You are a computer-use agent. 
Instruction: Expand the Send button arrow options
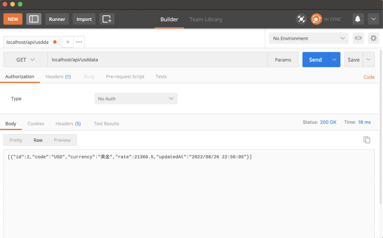pyautogui.click(x=334, y=59)
